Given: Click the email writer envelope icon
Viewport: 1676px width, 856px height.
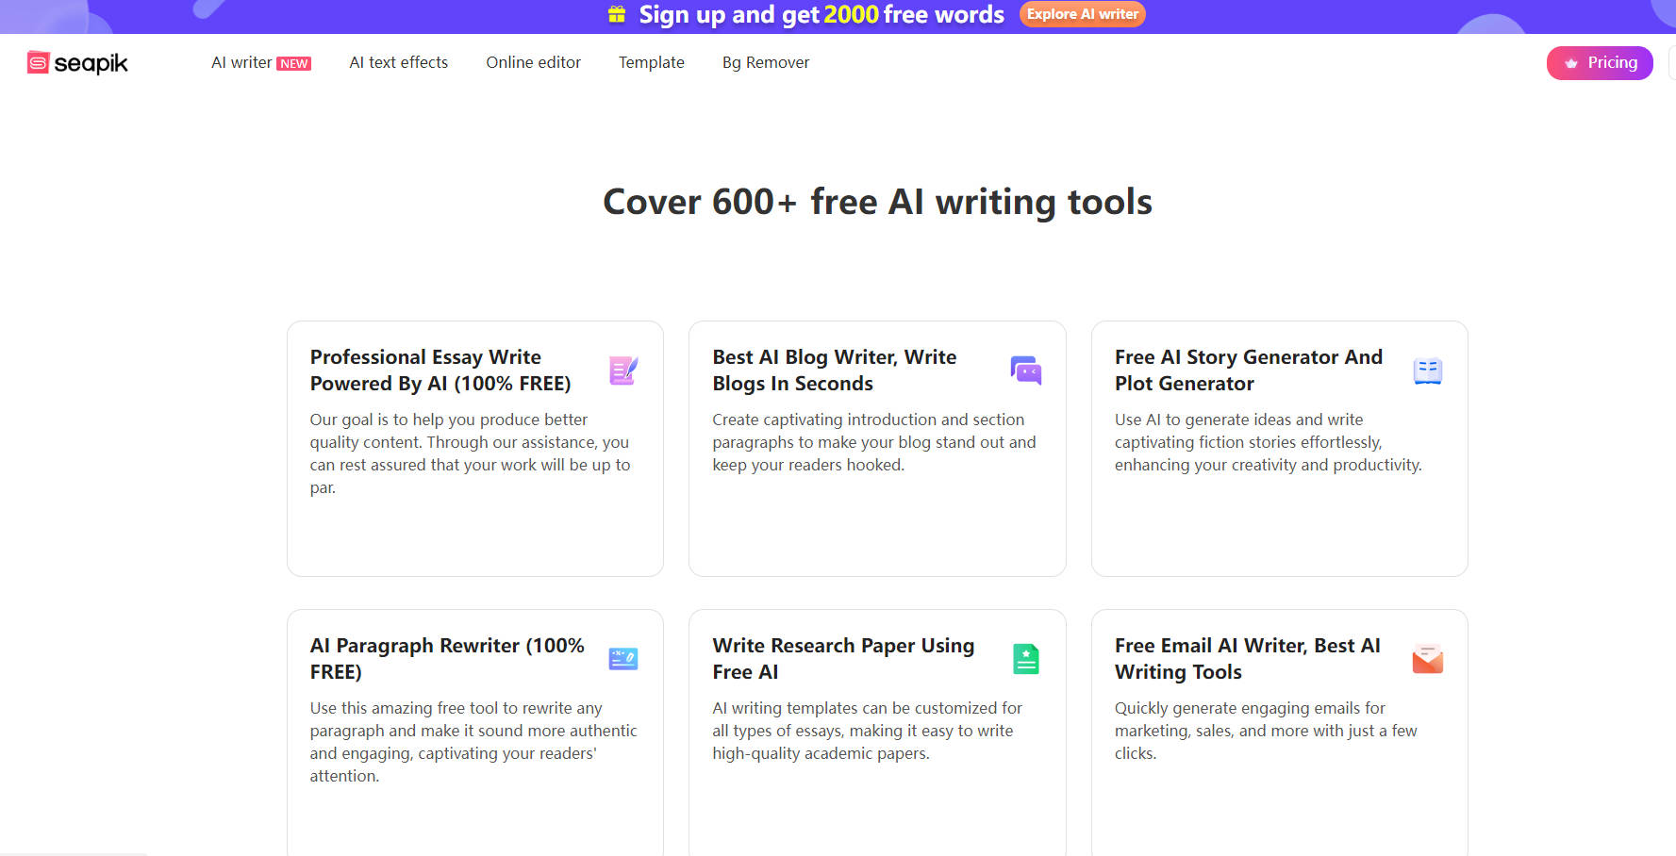Looking at the screenshot, I should tap(1427, 659).
